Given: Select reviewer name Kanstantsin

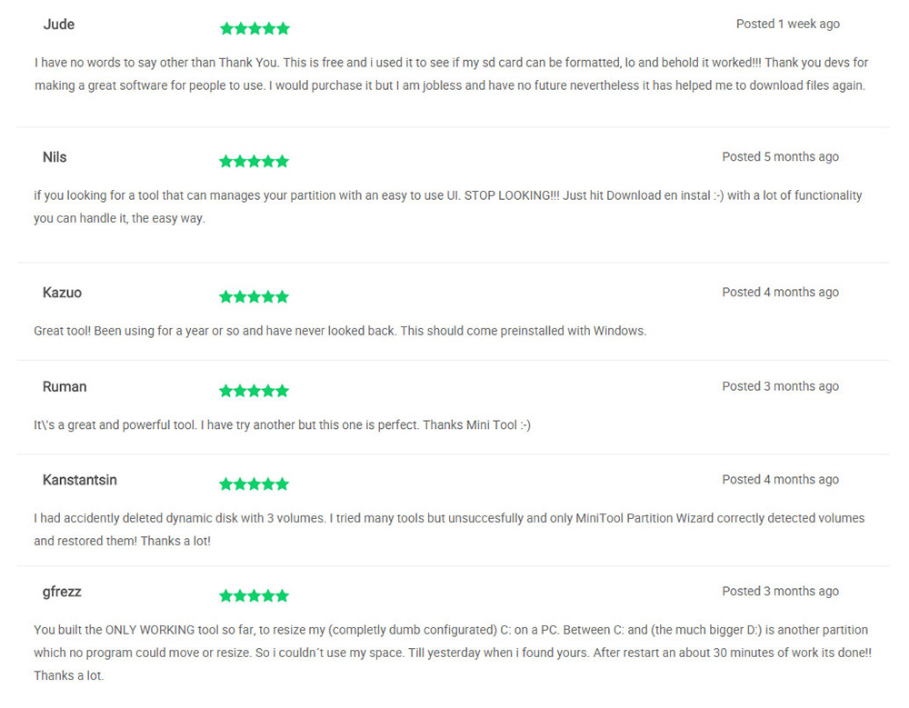Looking at the screenshot, I should point(80,480).
